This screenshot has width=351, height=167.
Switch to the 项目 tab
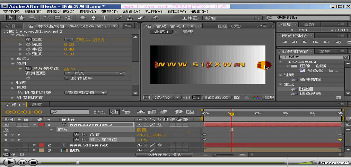click(10, 26)
